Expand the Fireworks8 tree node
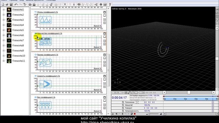Viewport: 219px width, 123px height. click(4, 45)
